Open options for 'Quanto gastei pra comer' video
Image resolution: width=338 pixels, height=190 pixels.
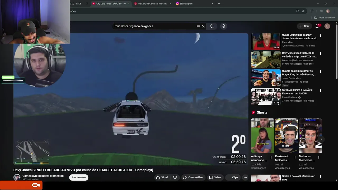[321, 72]
